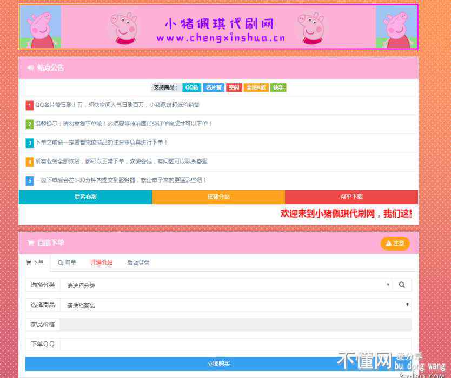Click the speaker icon next to 站点公告
Screen dimensions: 451x378
pos(30,68)
